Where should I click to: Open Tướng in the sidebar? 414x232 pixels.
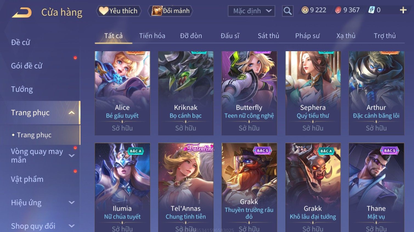[x=22, y=89]
